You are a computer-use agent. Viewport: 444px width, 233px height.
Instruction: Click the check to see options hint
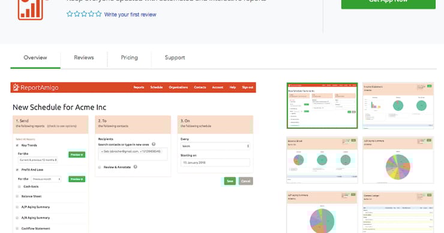62,126
